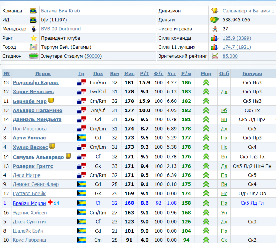Click the stadium capacity 50000 link
This screenshot has width=276, height=243.
93,56
